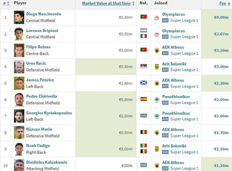
Task: Open Aris Saloniki club link for Noah Fadiga
Action: pos(174,146)
